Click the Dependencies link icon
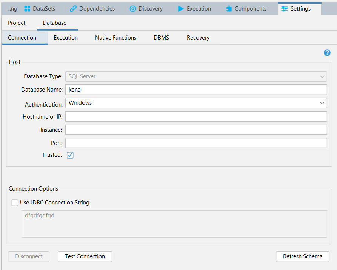 (73, 9)
